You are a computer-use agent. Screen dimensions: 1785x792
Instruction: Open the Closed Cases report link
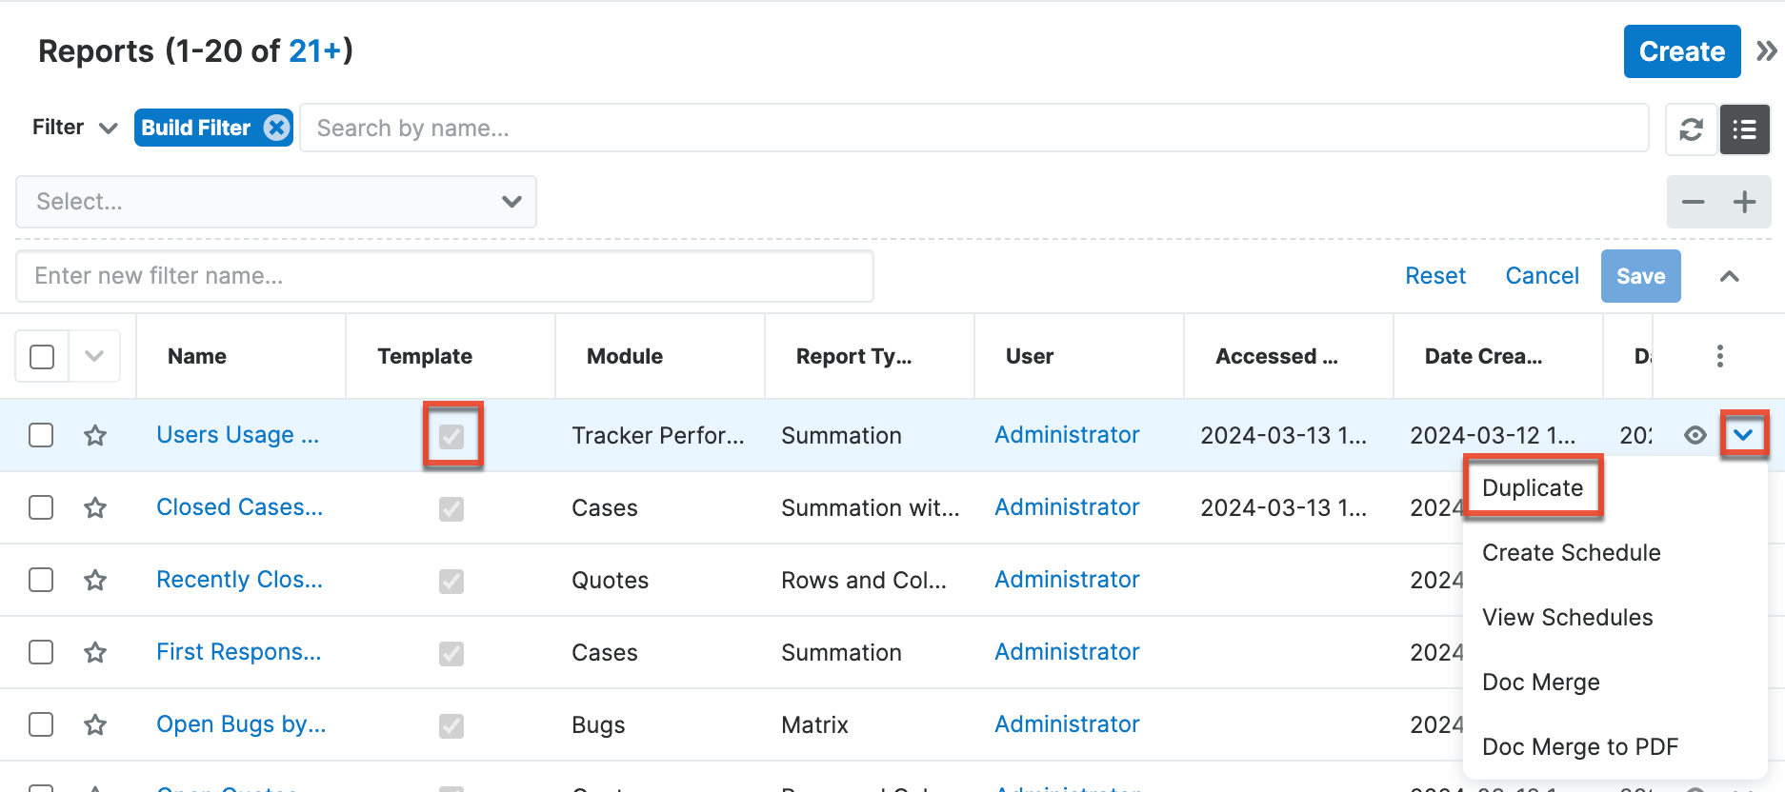pyautogui.click(x=240, y=507)
